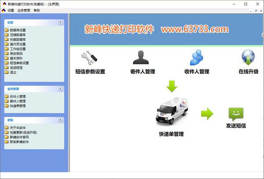This screenshot has width=264, height=179.
Task: Collapse the 帮助 sidebar panel with its chevron
Action: [x=60, y=120]
